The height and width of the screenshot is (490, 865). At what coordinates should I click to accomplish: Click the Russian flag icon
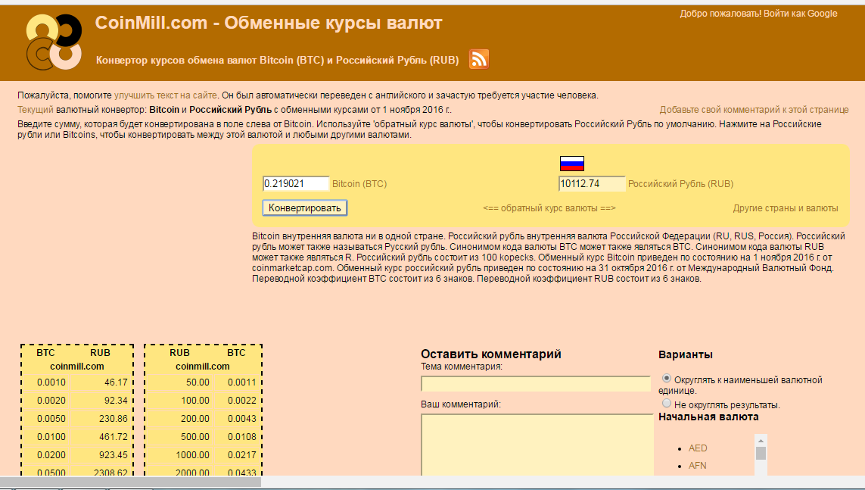(571, 163)
